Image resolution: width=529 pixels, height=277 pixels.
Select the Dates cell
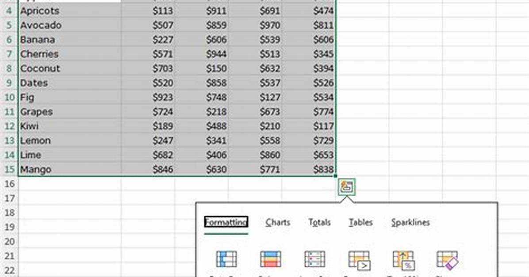[x=70, y=83]
